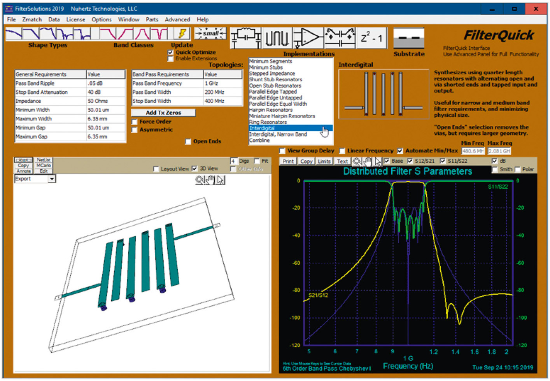
Task: Activate the zoom magnifier on the S-parameter plot
Action: coord(357,161)
